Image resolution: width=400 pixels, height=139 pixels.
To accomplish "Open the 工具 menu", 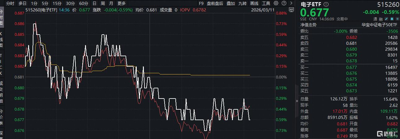I will 266,3.
